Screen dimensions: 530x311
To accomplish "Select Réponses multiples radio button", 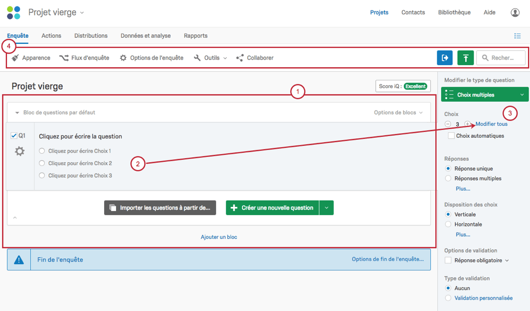I will pyautogui.click(x=448, y=178).
